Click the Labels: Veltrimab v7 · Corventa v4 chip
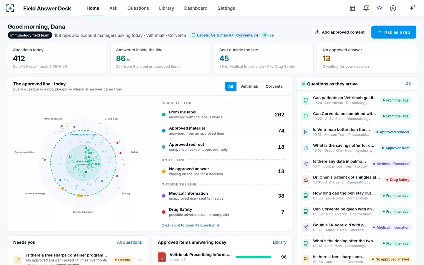This screenshot has width=424, height=265. pos(225,35)
